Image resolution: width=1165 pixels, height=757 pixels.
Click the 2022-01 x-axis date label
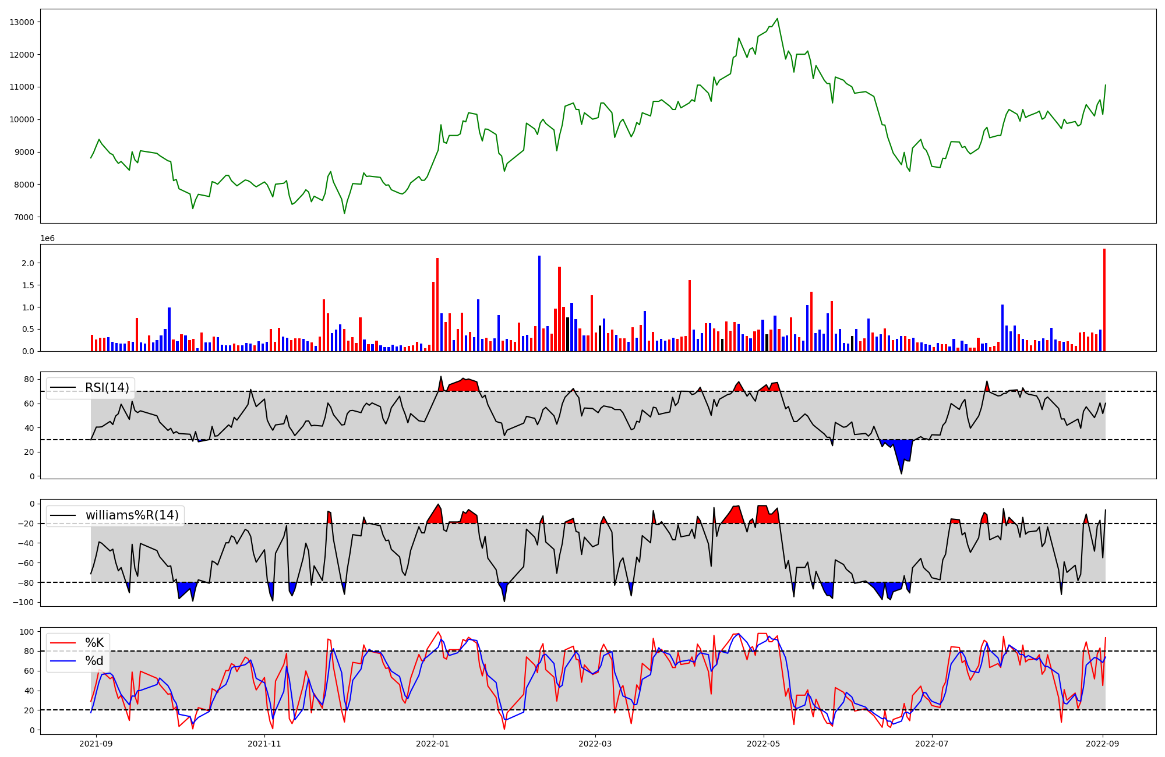432,744
